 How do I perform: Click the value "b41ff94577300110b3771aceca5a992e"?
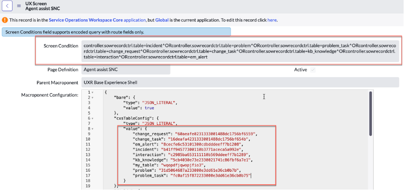[202, 149]
